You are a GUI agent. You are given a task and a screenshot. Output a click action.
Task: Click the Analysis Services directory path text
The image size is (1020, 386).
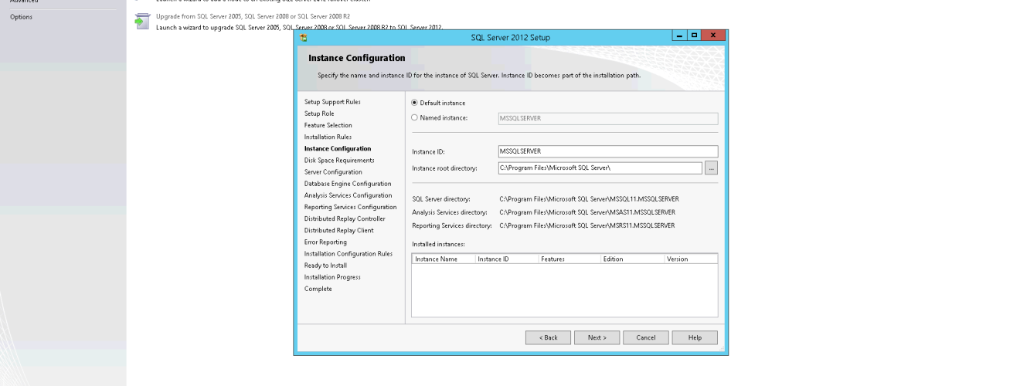(587, 212)
